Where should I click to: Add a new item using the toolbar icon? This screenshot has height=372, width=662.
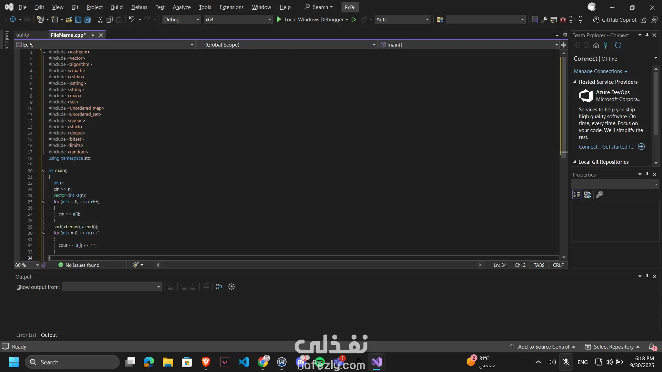click(55, 20)
